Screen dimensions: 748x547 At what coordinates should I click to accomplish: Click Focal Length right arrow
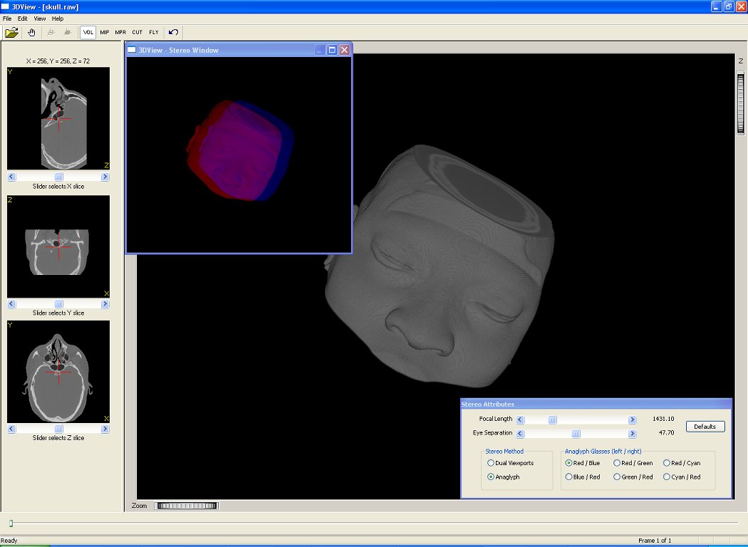click(x=632, y=420)
